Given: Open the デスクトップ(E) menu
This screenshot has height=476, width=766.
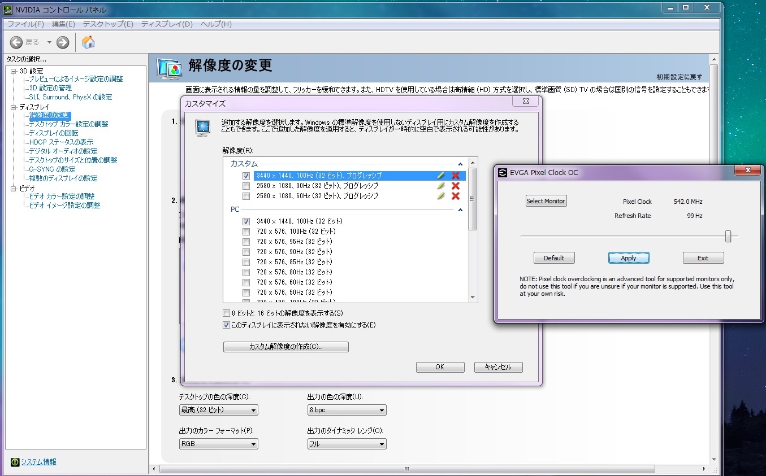Looking at the screenshot, I should [x=108, y=24].
